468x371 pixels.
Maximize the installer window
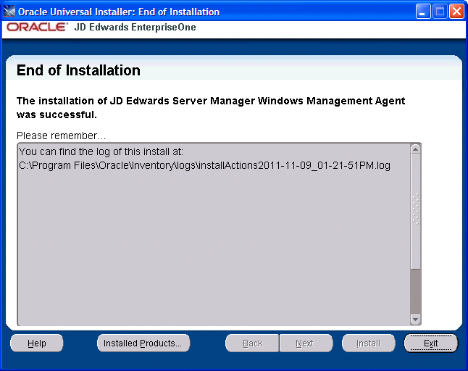click(x=440, y=12)
